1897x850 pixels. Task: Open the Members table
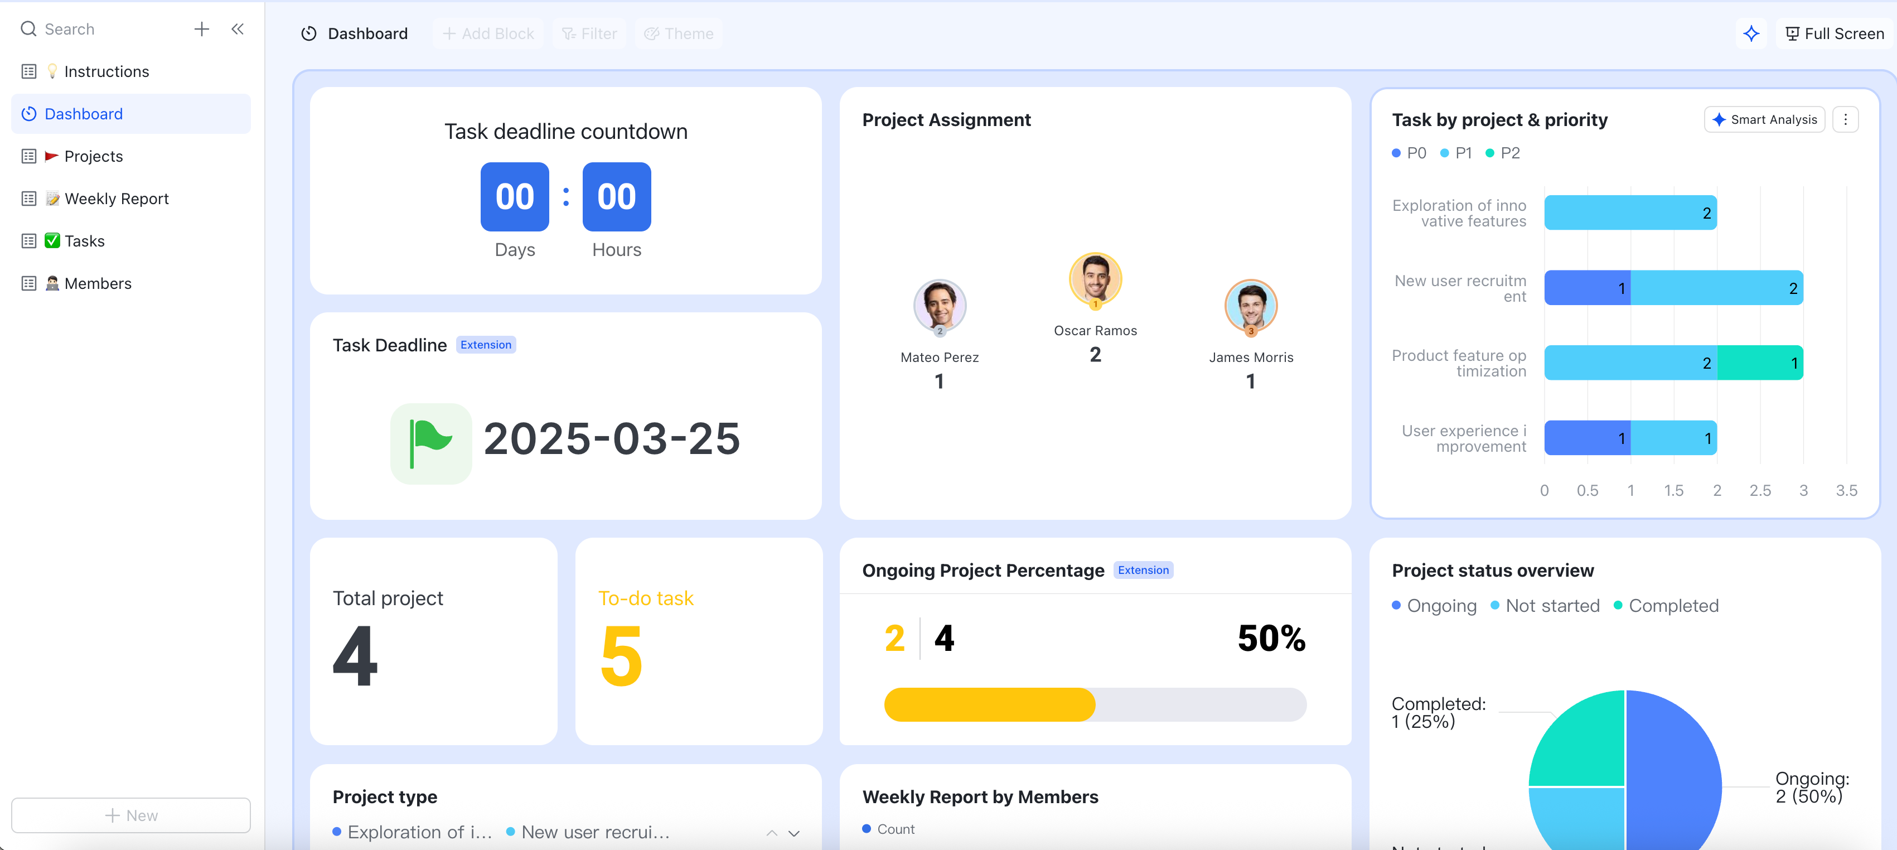tap(131, 283)
